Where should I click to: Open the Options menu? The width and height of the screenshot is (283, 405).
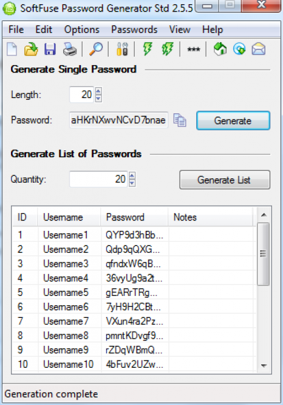click(x=81, y=29)
